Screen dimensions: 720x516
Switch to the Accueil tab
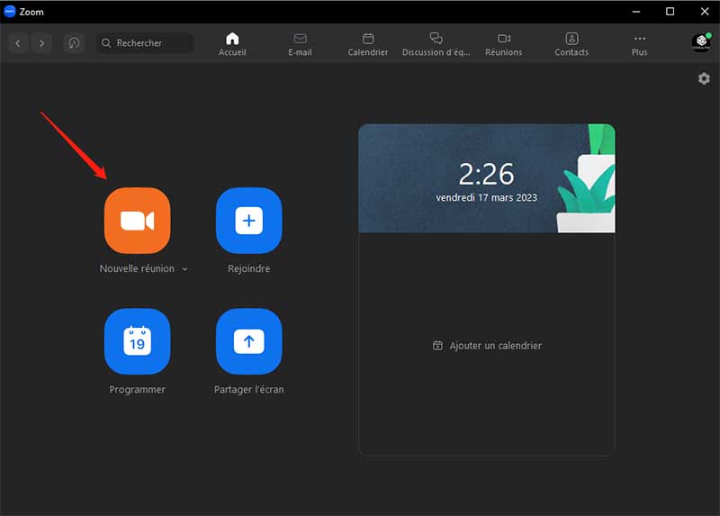coord(232,44)
